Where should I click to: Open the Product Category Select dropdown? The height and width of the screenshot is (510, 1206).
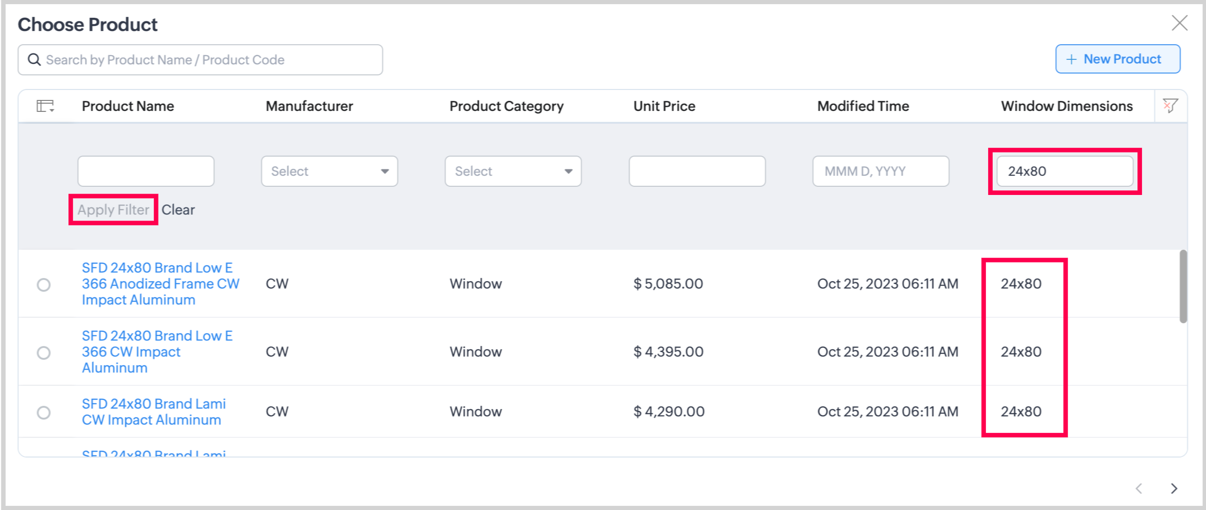click(x=513, y=171)
